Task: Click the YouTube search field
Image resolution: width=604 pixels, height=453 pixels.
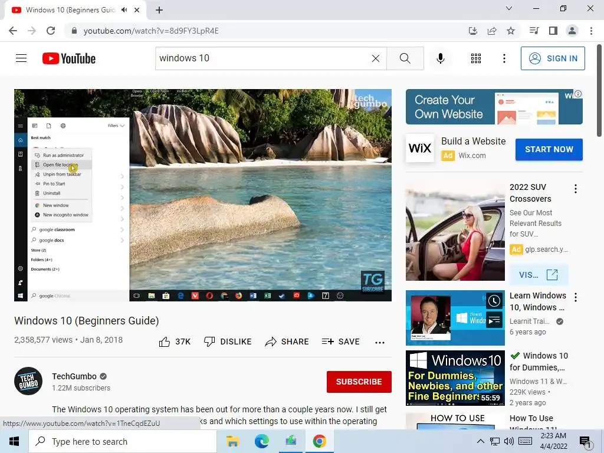Action: point(264,58)
